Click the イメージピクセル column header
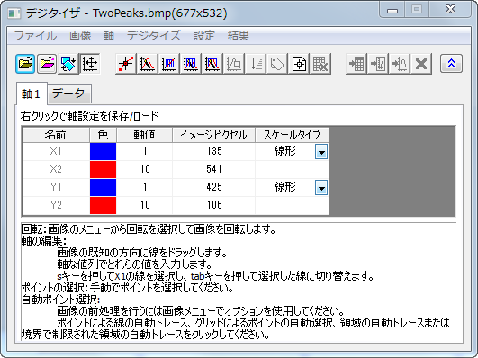The width and height of the screenshot is (478, 358). 214,135
